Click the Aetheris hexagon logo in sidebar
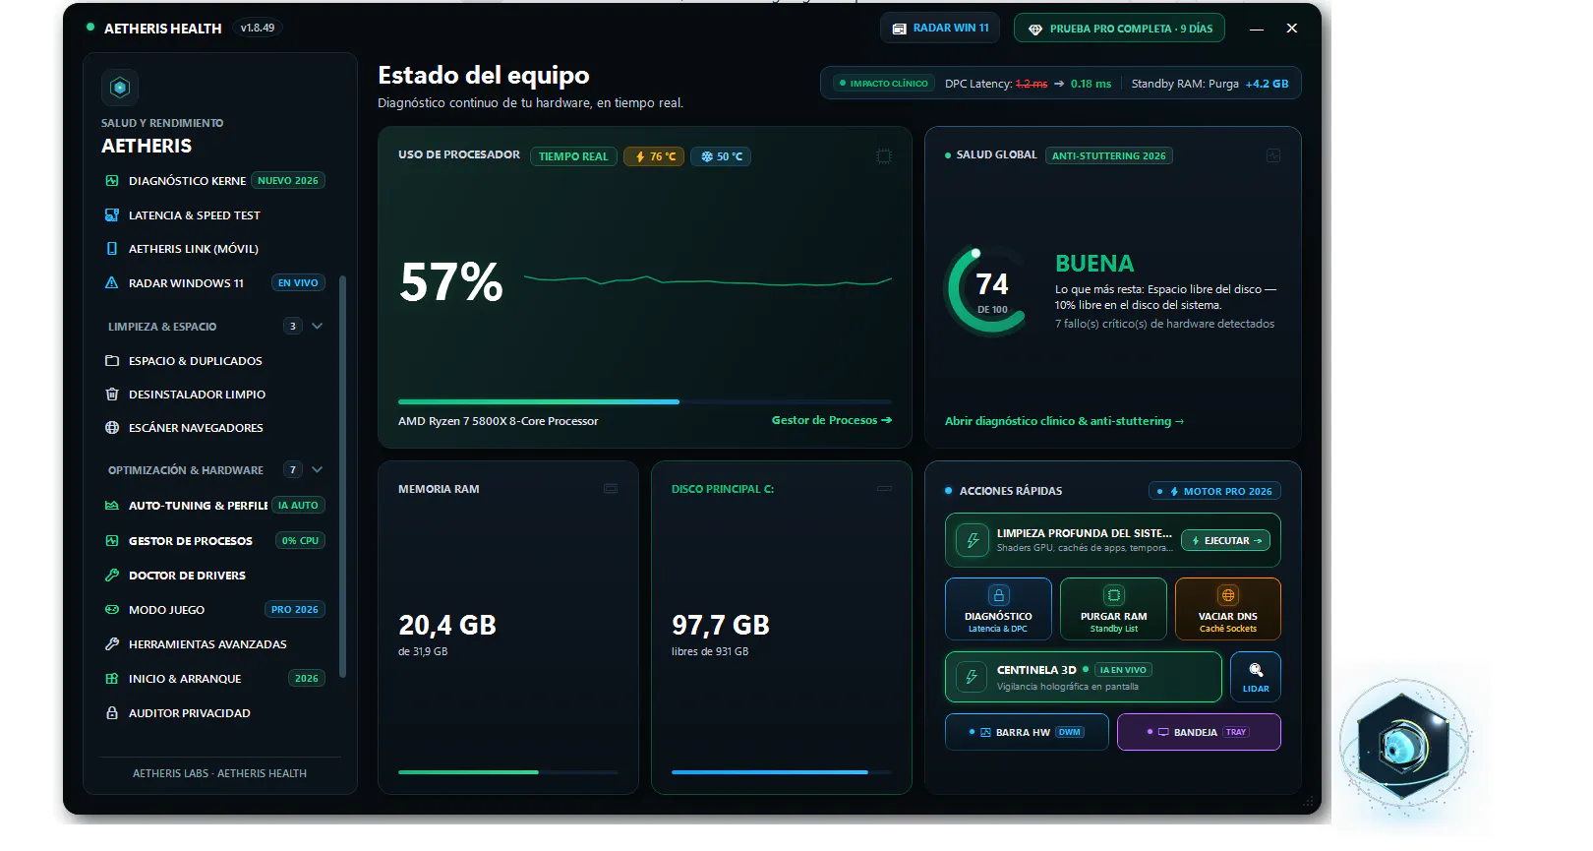 tap(120, 88)
